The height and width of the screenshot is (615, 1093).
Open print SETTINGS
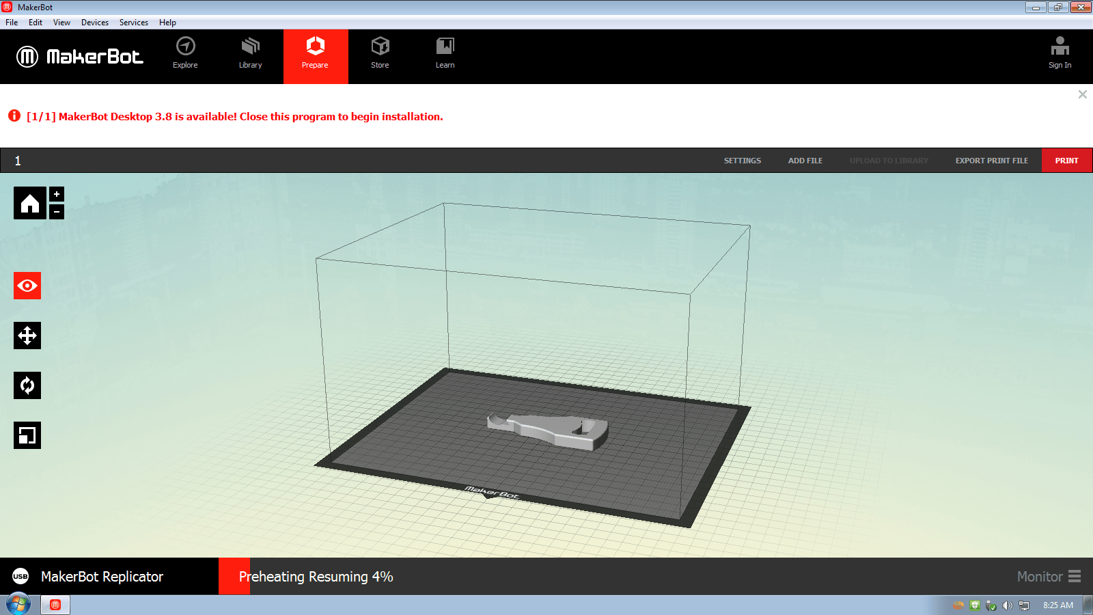click(743, 161)
